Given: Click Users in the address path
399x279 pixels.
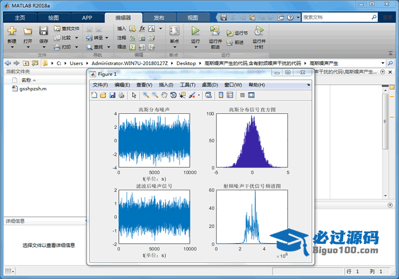Looking at the screenshot, I should coord(76,63).
